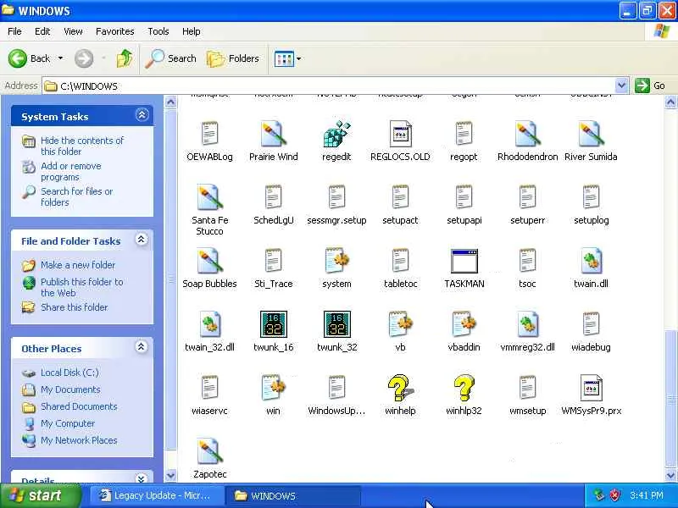Select the Santa Fe Stucco bitmap

click(x=209, y=197)
